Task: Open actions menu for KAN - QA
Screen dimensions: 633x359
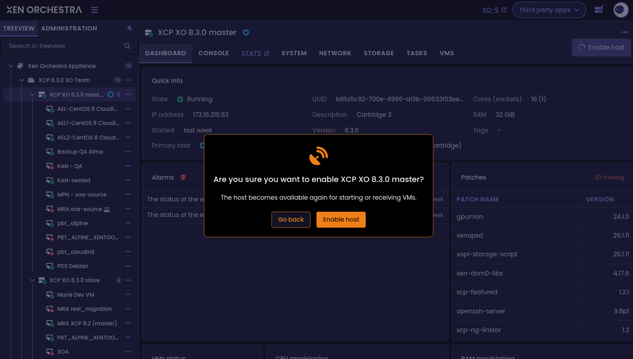Action: point(128,166)
